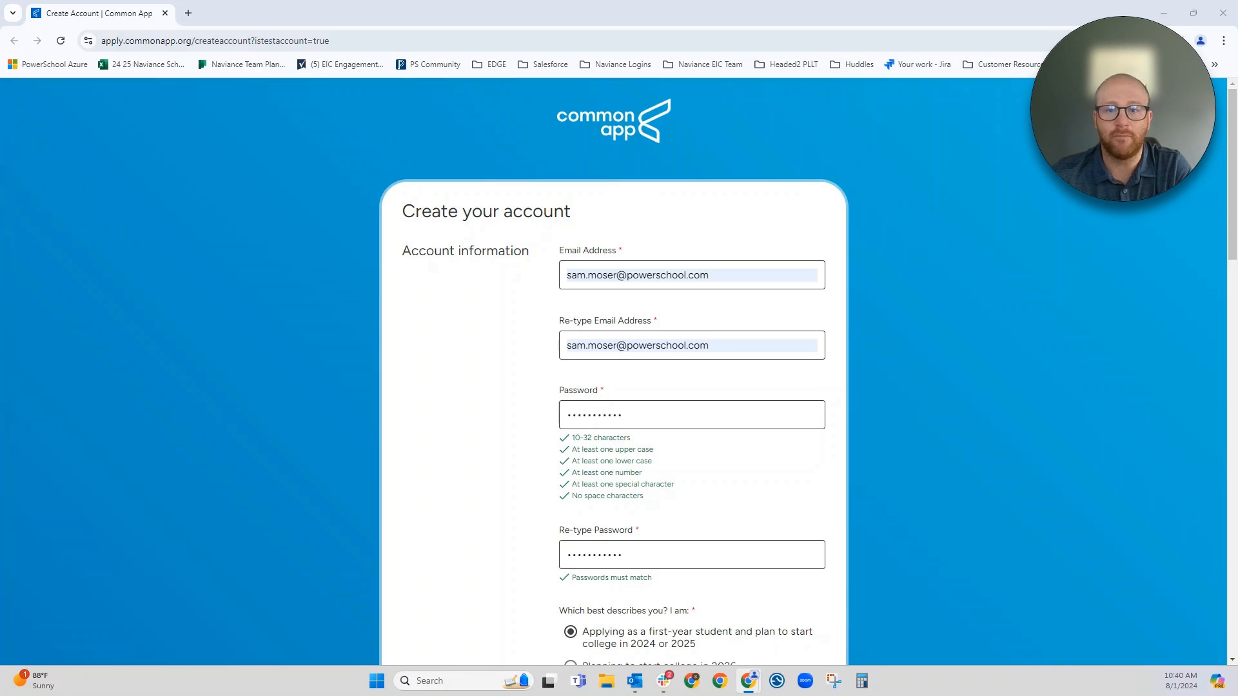Go back to the previous page
The image size is (1238, 696).
click(14, 41)
